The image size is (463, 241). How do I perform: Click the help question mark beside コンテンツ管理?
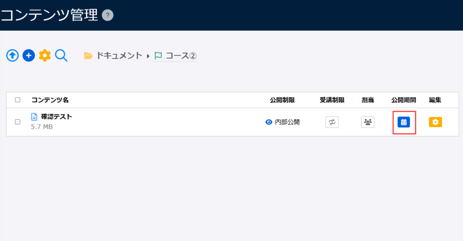point(107,15)
